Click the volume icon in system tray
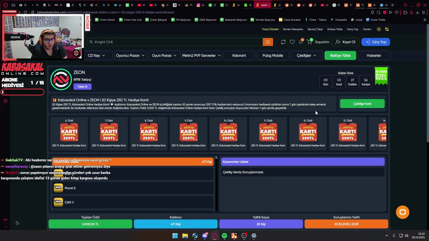The width and height of the screenshot is (429, 241). pos(406,236)
